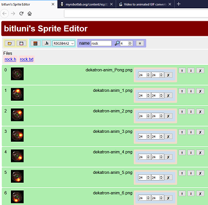Remove the 24x24 point on dekatron-anim_2.png
Screen dimensions: 208x205
pyautogui.click(x=168, y=116)
